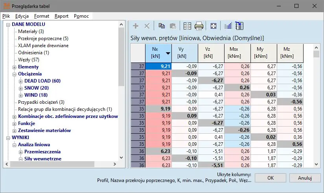Expand the Elementy tree node
The image size is (324, 193).
(15, 67)
